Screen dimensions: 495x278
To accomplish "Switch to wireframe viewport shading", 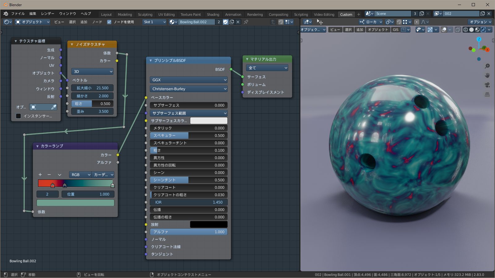I will click(465, 30).
